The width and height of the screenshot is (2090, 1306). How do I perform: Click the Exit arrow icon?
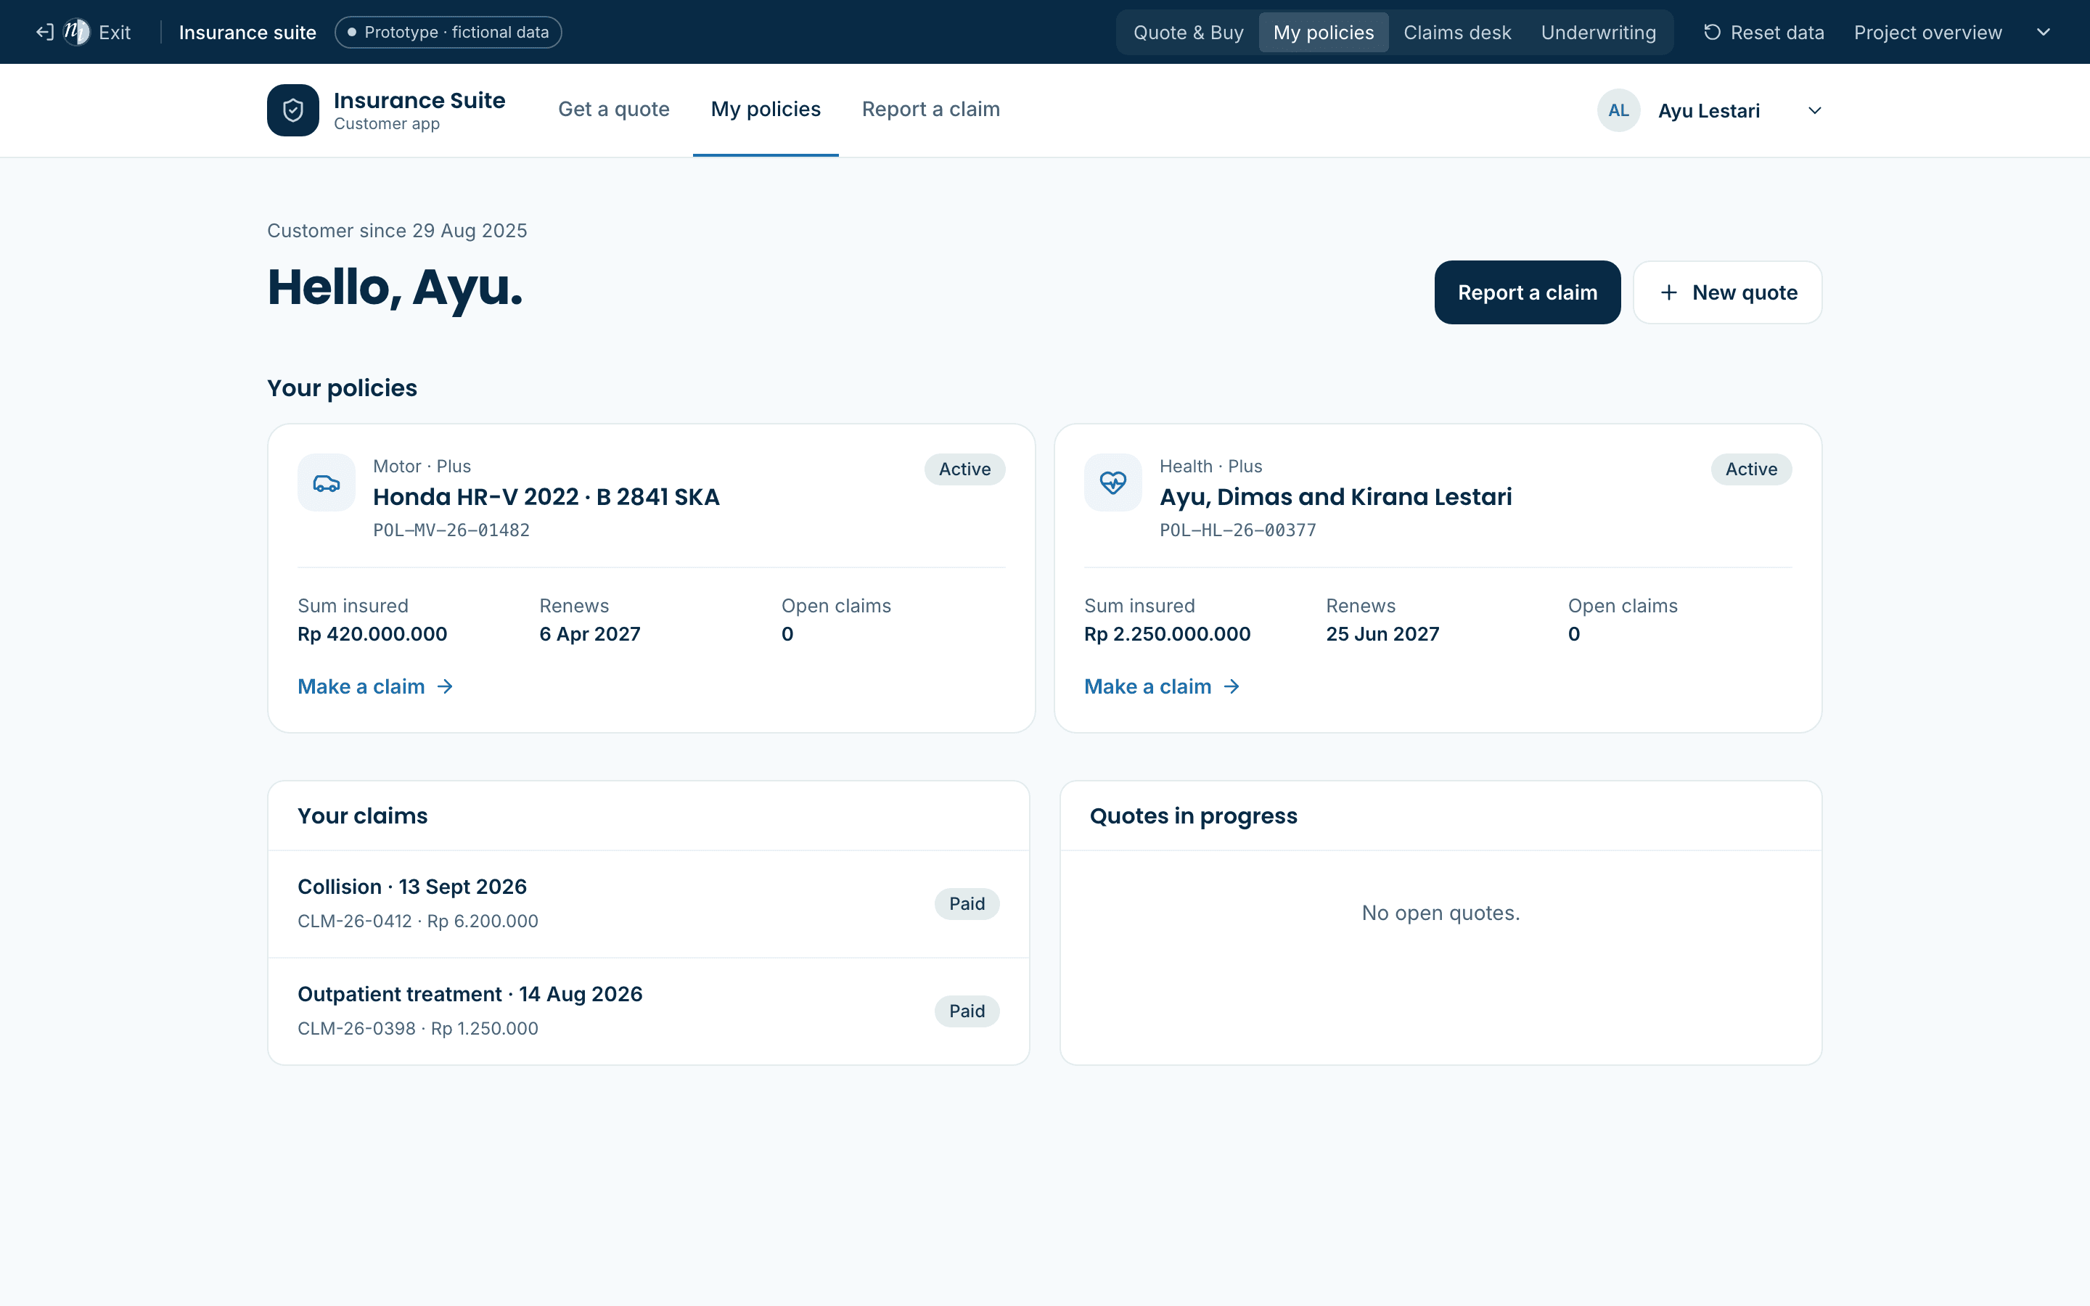tap(45, 32)
